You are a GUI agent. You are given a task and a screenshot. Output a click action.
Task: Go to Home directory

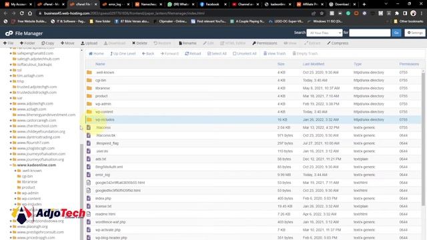[x=96, y=53]
